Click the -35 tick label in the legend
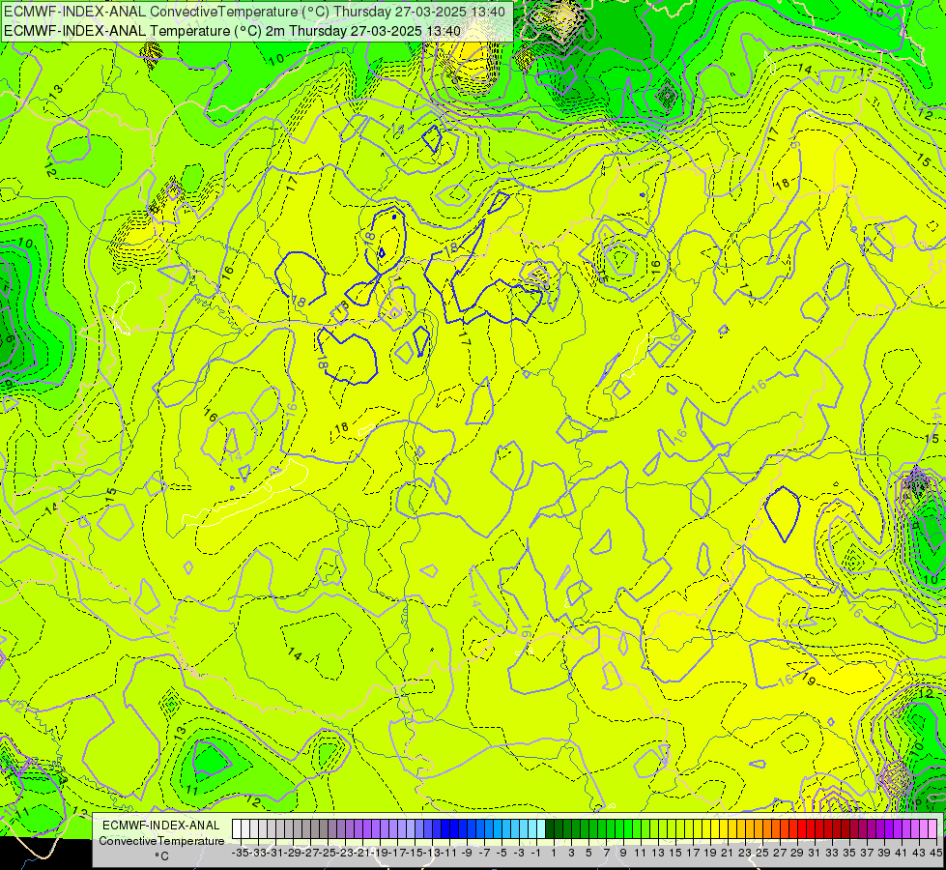The image size is (946, 870). 241,854
